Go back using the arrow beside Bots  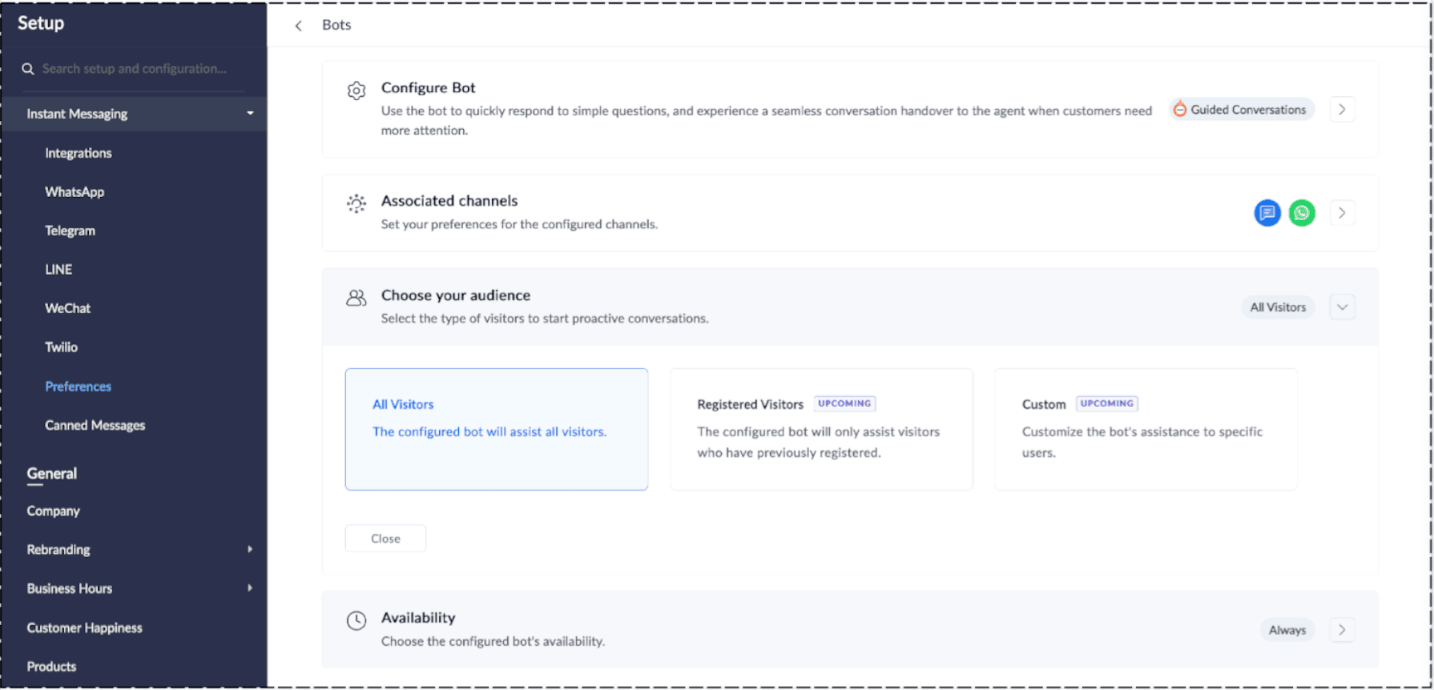(298, 26)
